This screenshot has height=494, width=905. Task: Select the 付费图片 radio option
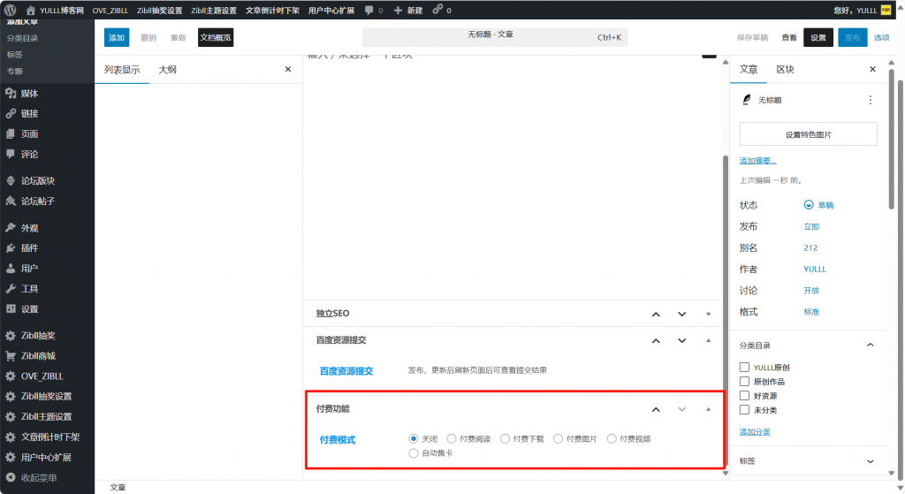[559, 438]
